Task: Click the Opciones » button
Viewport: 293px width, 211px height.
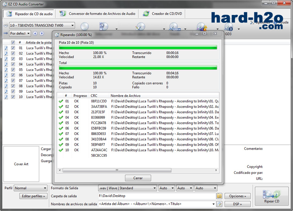Action: click(238, 196)
